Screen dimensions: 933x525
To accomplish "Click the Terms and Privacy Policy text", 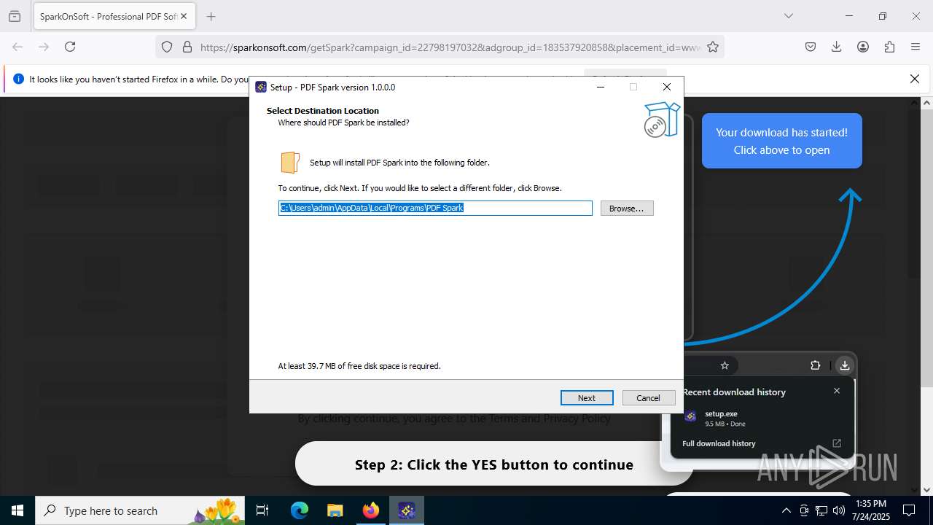I will [x=550, y=419].
